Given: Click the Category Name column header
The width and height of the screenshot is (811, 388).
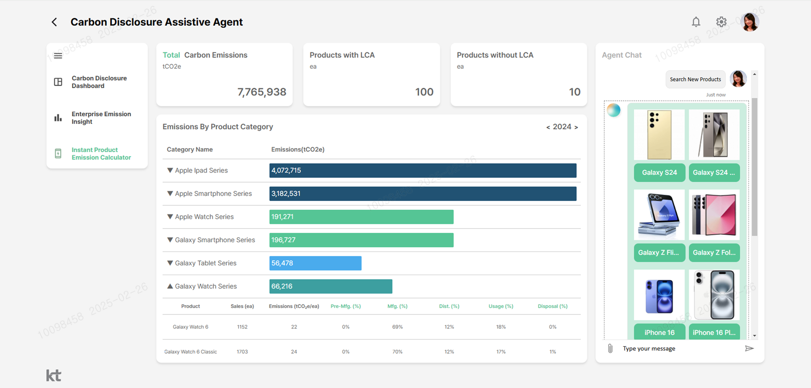Looking at the screenshot, I should [190, 150].
